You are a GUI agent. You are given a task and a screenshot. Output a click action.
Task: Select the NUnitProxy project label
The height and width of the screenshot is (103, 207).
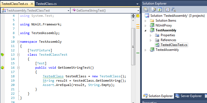(x=164, y=25)
